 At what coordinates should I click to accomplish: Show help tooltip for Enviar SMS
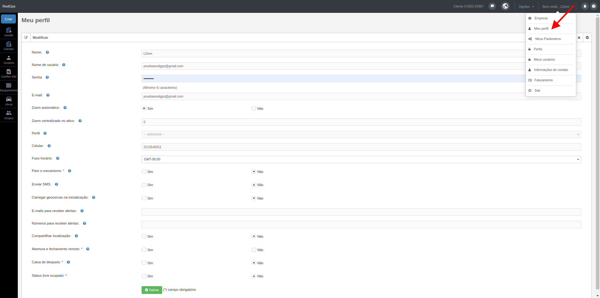(x=57, y=184)
